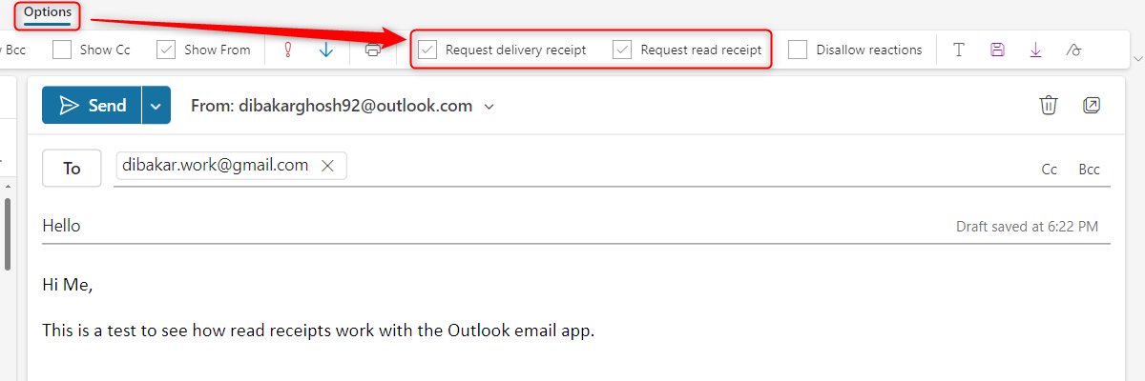Enable Disallow reactions checkbox
This screenshot has height=381, width=1145.
(799, 50)
